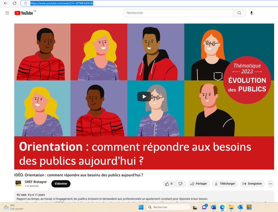Open the GREF Bretagne channel name link

coord(36,182)
